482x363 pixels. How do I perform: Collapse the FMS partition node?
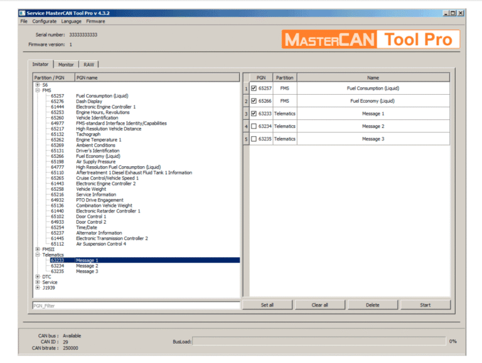click(x=38, y=90)
